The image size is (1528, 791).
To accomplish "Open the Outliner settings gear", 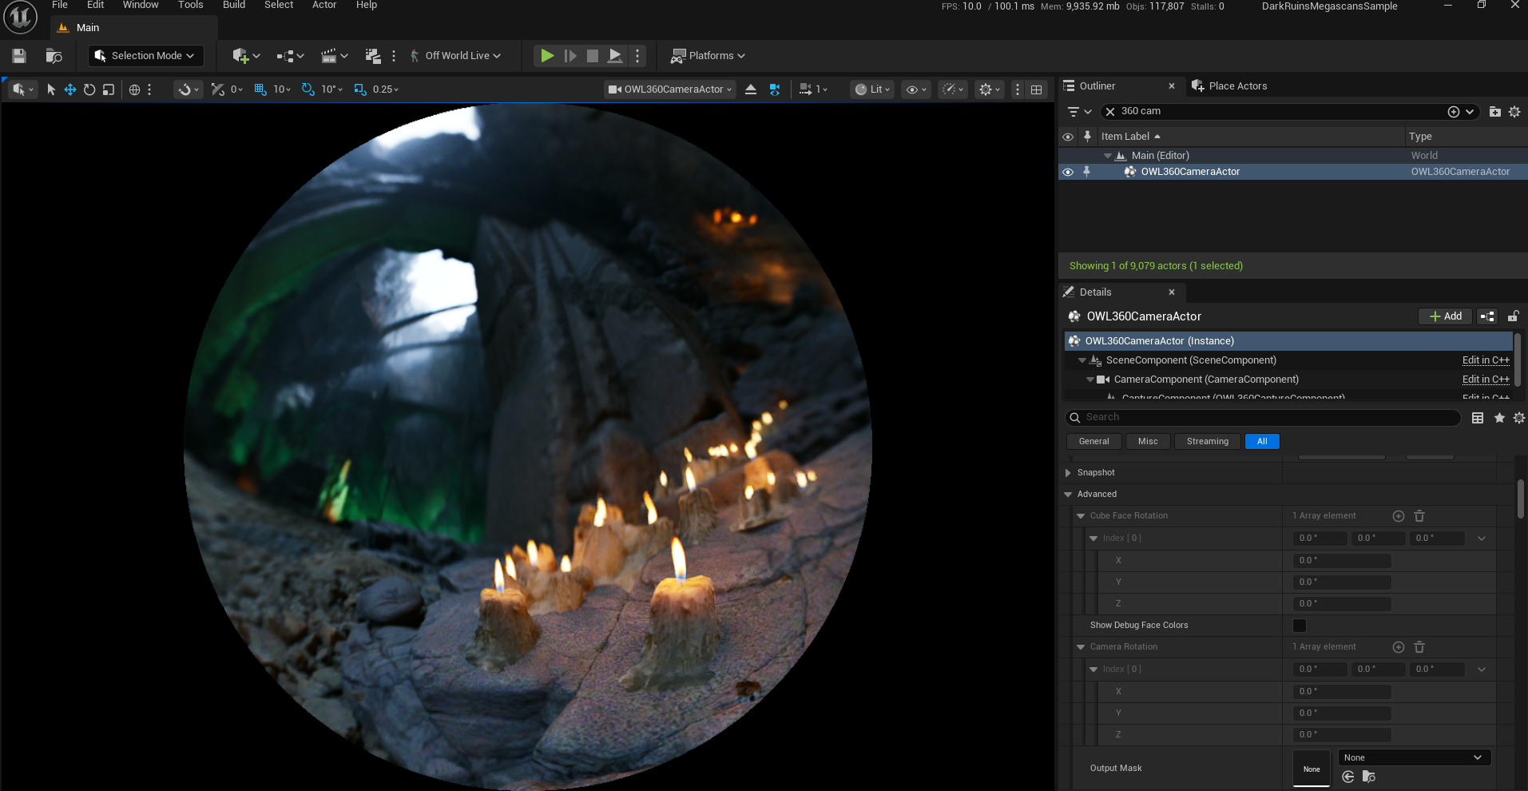I will (x=1514, y=112).
